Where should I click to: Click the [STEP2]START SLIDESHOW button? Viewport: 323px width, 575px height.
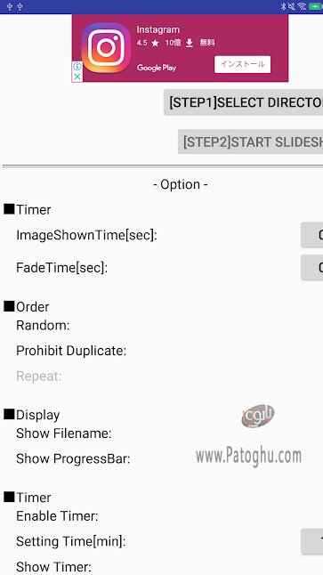[250, 142]
